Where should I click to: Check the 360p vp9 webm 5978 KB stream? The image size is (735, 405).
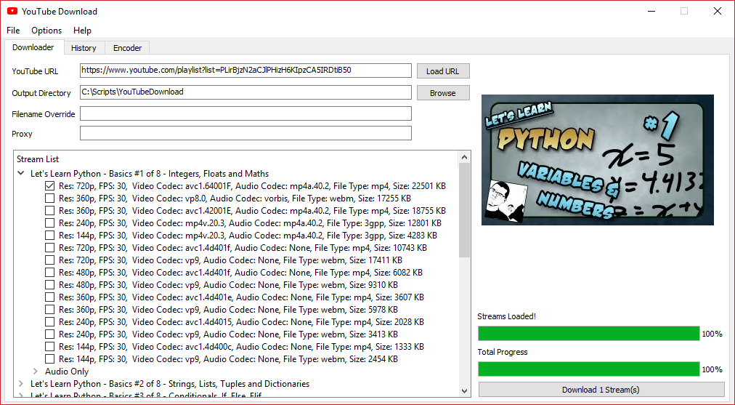pyautogui.click(x=49, y=309)
